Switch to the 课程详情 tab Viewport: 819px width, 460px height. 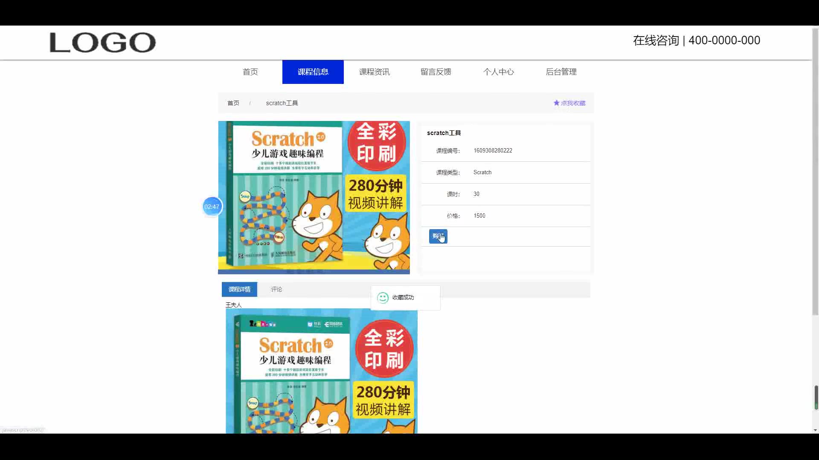pyautogui.click(x=239, y=289)
